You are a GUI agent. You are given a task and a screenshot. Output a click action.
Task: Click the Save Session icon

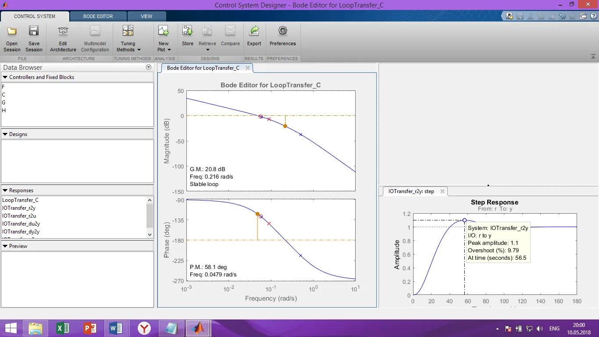pos(34,31)
